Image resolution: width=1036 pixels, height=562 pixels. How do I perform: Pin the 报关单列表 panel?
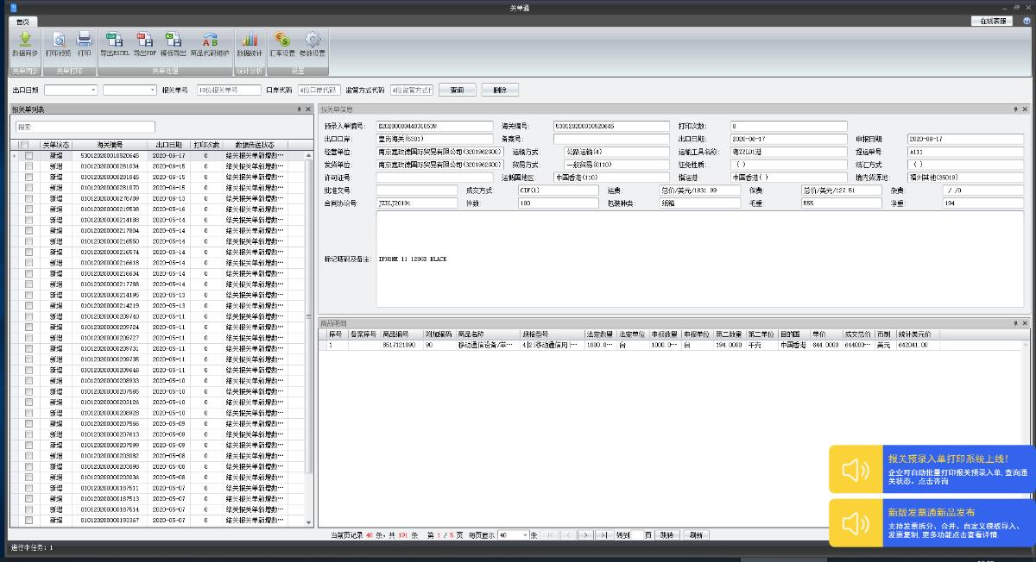click(300, 109)
